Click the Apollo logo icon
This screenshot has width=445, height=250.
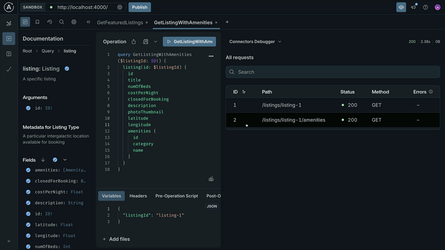click(x=9, y=7)
